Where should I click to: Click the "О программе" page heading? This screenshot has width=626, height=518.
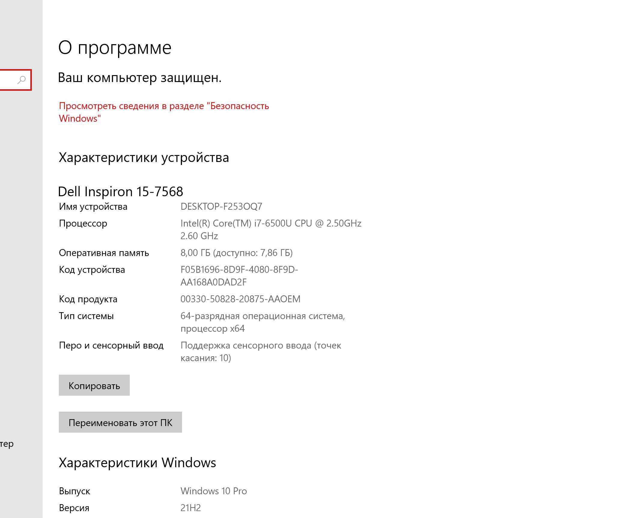click(x=115, y=47)
